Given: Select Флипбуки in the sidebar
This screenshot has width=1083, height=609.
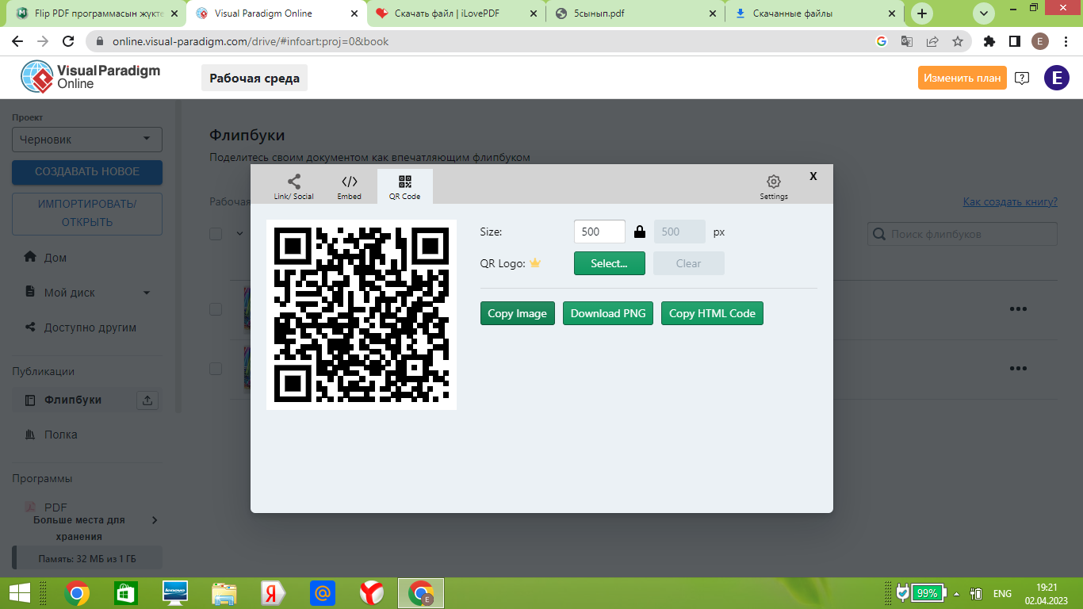Looking at the screenshot, I should coord(73,400).
